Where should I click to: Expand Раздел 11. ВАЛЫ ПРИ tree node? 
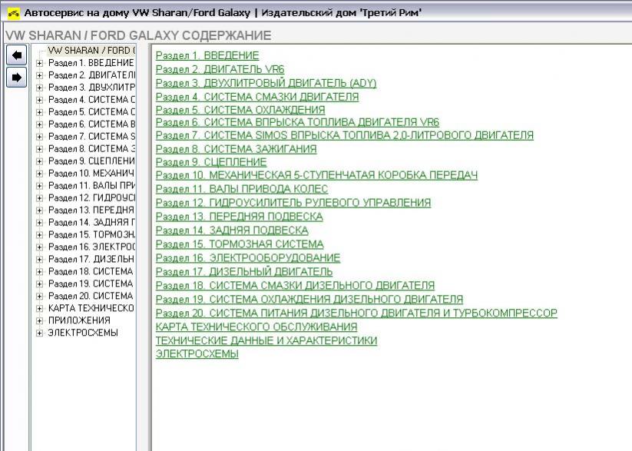tap(39, 186)
